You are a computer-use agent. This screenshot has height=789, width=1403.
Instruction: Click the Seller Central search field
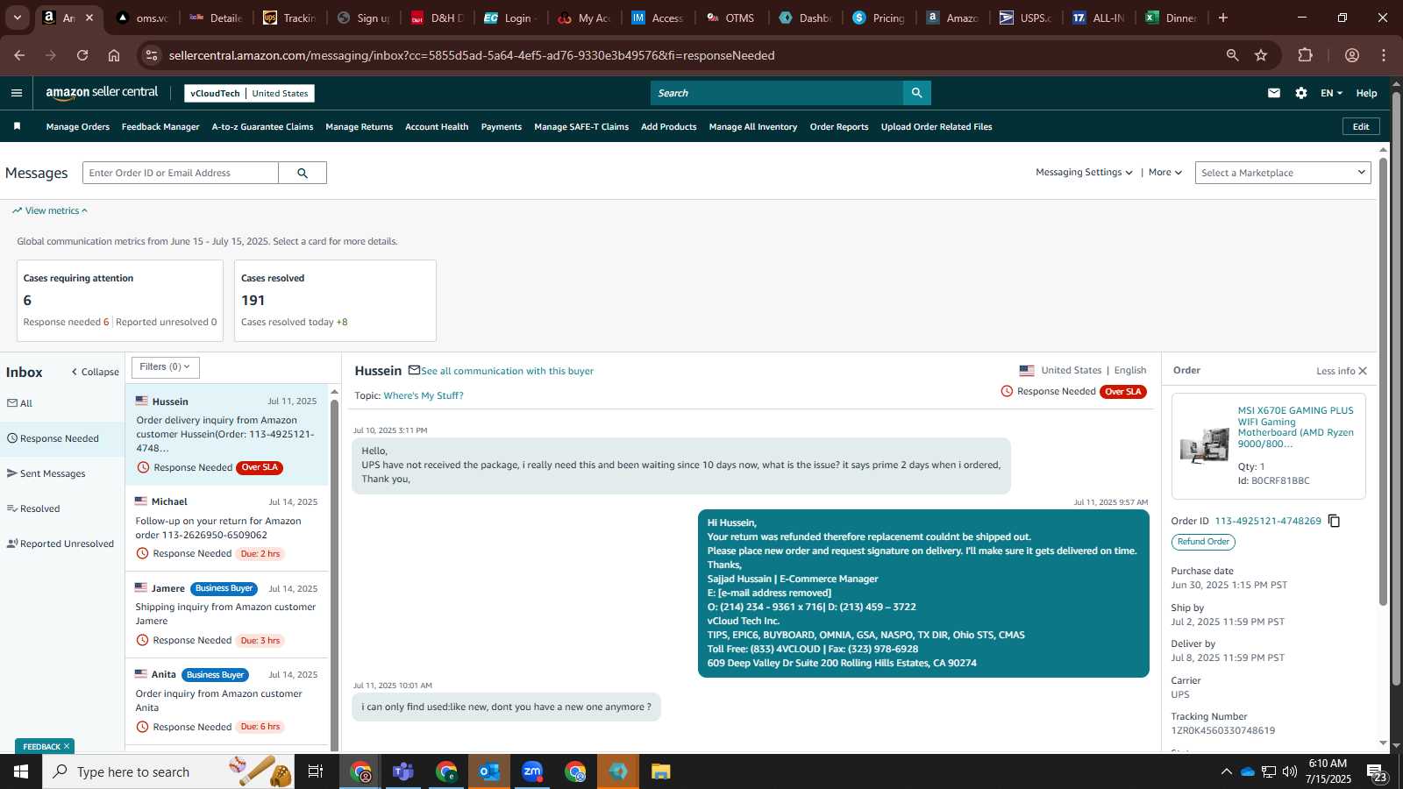[x=777, y=93]
